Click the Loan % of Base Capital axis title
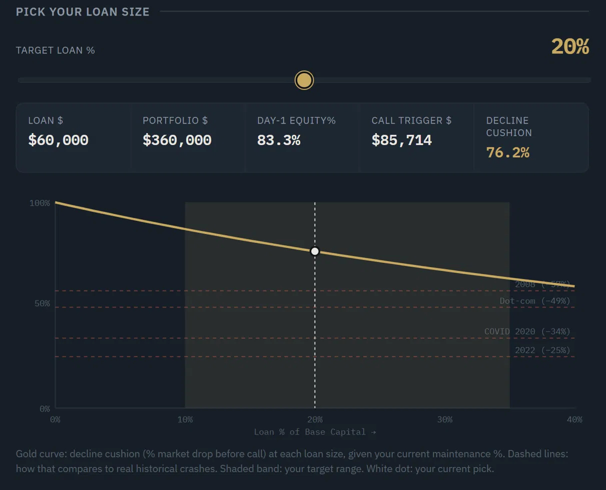 pyautogui.click(x=315, y=432)
